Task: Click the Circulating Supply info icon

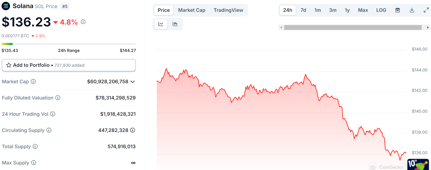Action: click(49, 130)
